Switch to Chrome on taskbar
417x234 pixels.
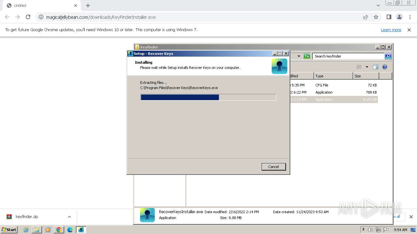coord(59,230)
